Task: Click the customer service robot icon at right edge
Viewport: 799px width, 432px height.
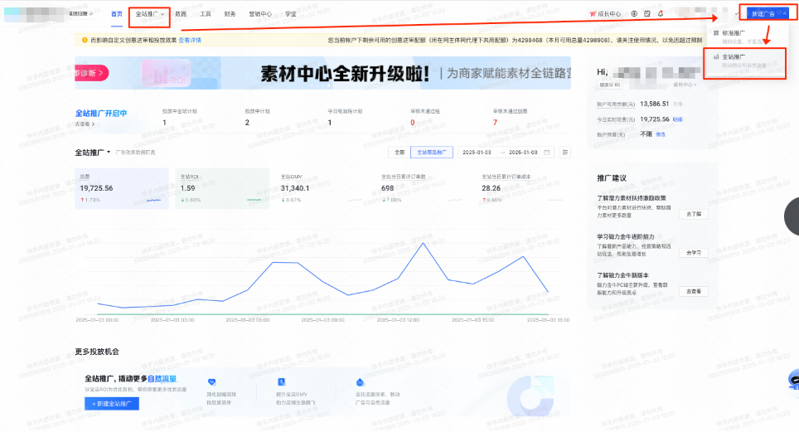Action: coord(793,380)
